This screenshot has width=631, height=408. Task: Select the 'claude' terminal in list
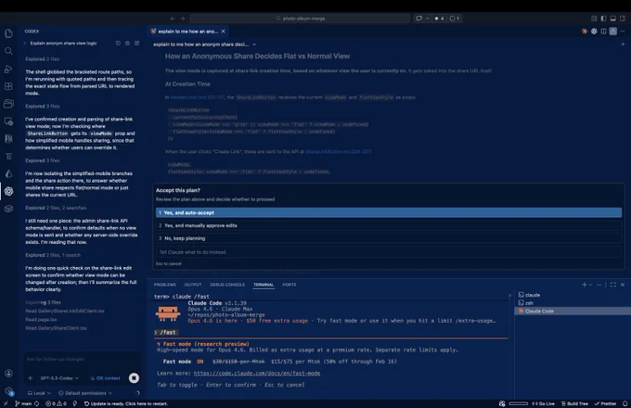coord(573,295)
